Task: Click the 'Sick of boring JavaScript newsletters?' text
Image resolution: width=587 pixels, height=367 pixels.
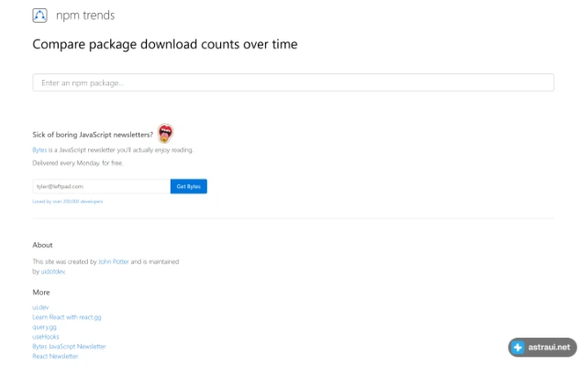Action: 93,135
